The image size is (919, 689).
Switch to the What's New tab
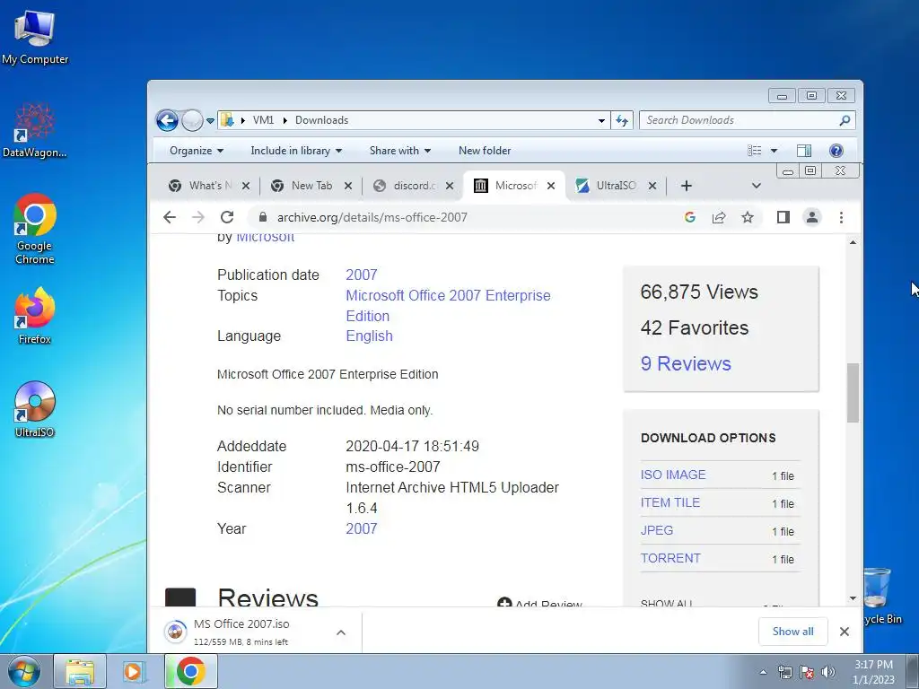(209, 186)
